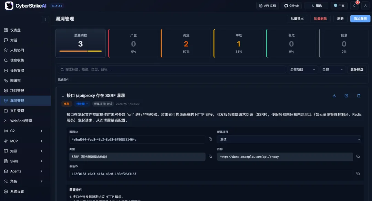The height and width of the screenshot is (201, 372).
Task: Open 任务管理 in the sidebar
Action: pyautogui.click(x=25, y=70)
